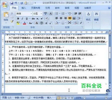The image size is (112, 100).
Task: Expand the bullet library dropdown arrow
Action: pos(60,13)
